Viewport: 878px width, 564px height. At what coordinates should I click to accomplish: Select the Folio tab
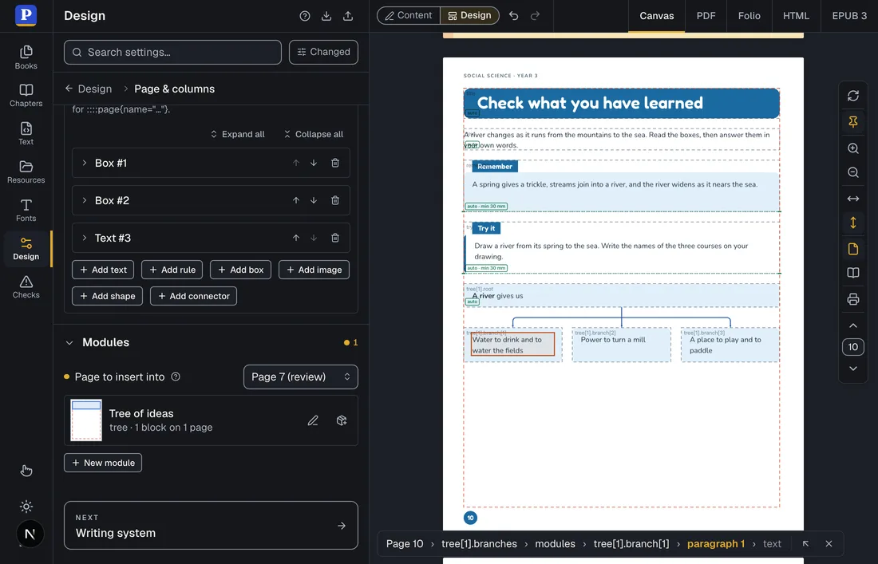pos(749,16)
